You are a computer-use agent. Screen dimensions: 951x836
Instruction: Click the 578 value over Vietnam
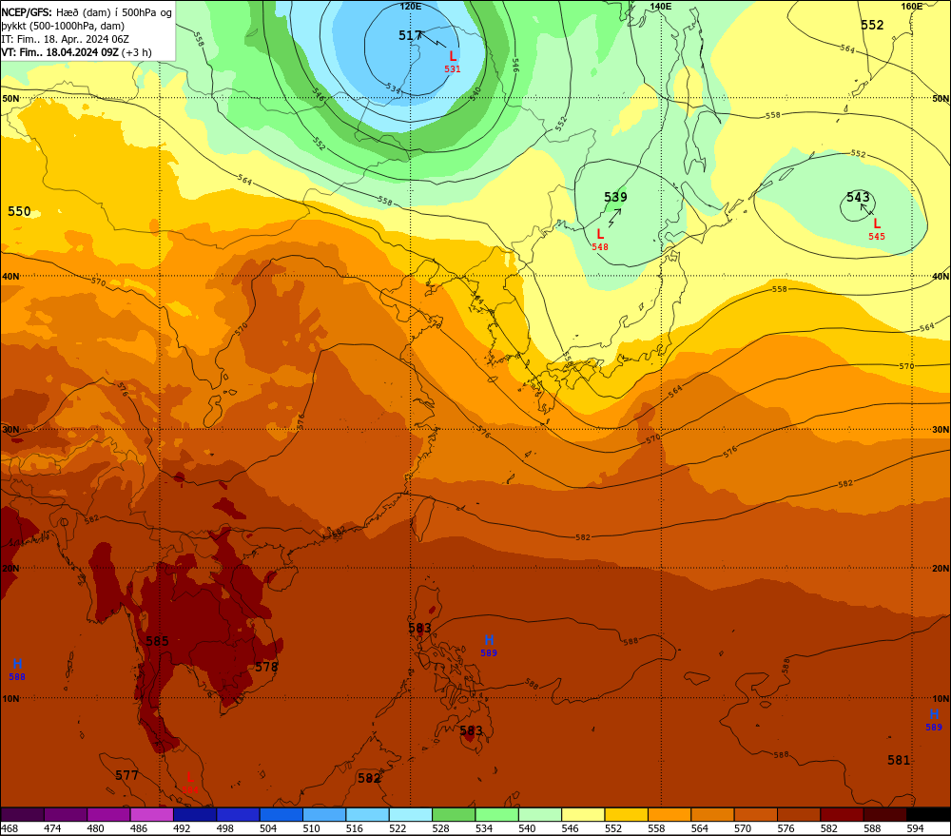[x=266, y=667]
